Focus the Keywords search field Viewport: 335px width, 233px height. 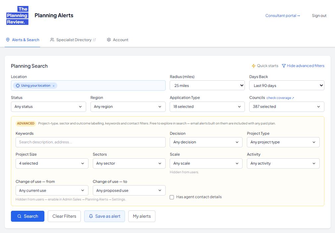[90, 142]
